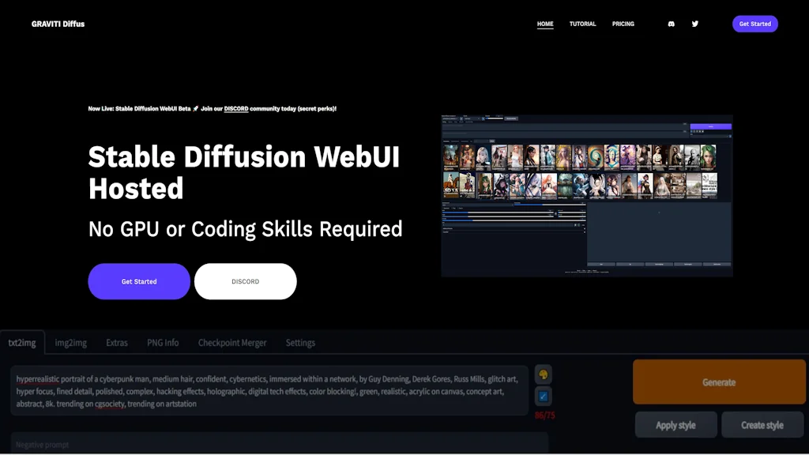This screenshot has width=809, height=455.
Task: Open the PNG Info tab
Action: point(163,342)
